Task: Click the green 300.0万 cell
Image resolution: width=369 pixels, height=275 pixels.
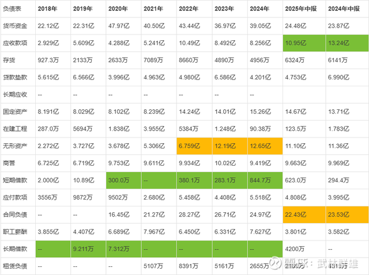Action: click(122, 180)
